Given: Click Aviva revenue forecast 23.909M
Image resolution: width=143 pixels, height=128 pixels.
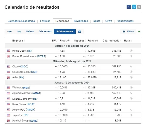Looking at the screenshot, I should [92, 78].
